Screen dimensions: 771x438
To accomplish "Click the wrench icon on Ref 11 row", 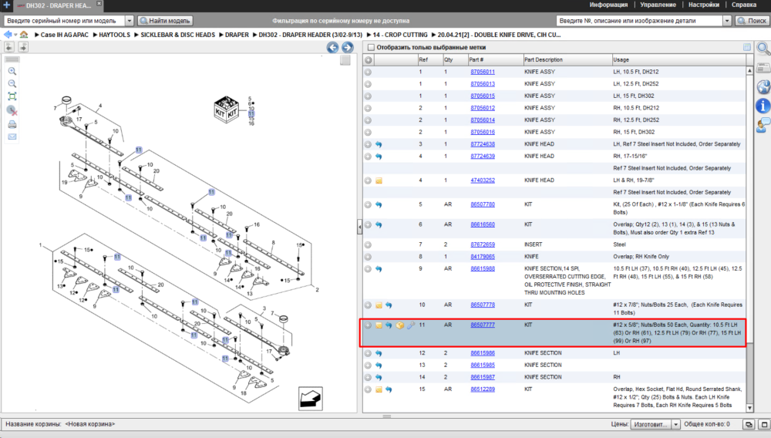I will 411,325.
